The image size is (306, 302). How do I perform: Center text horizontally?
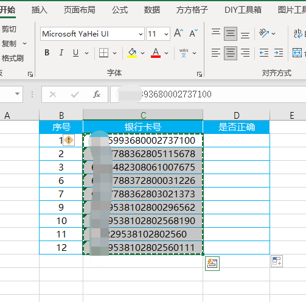point(231,53)
